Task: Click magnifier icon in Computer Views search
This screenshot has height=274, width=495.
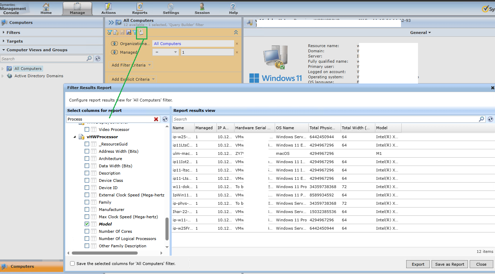Action: (89, 59)
